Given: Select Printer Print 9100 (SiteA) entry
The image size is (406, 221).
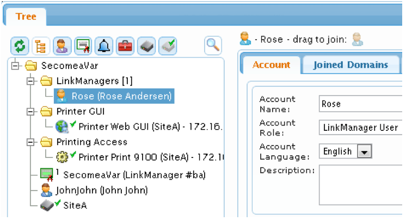Looking at the screenshot, I should 151,157.
